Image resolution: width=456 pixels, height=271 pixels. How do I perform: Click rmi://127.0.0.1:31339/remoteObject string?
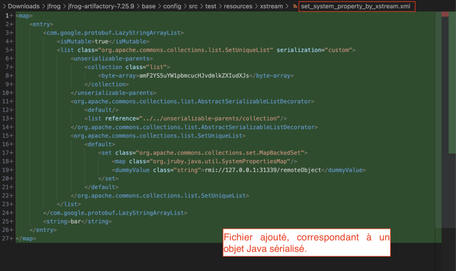pos(263,170)
